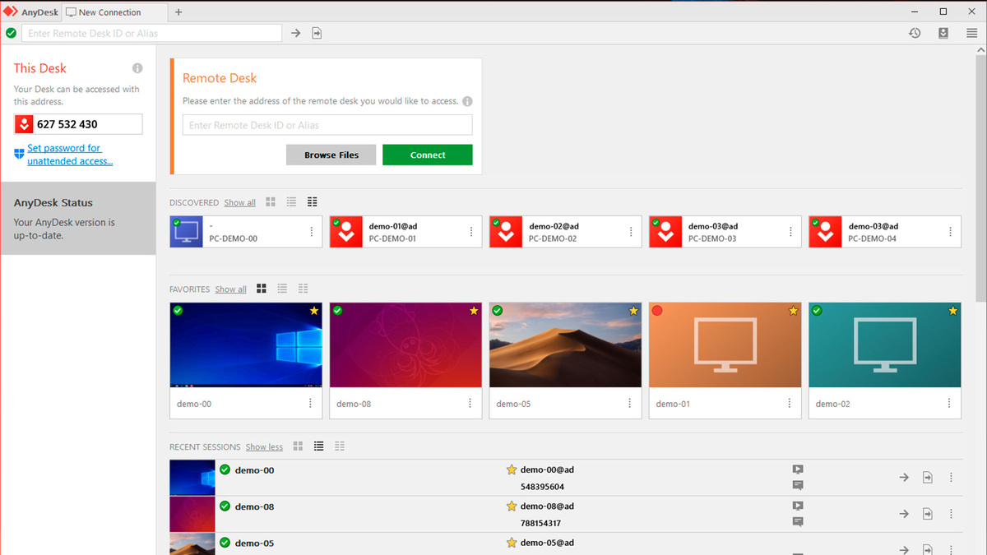Toggle favorite star on demo-01 thumbnail

(x=793, y=311)
